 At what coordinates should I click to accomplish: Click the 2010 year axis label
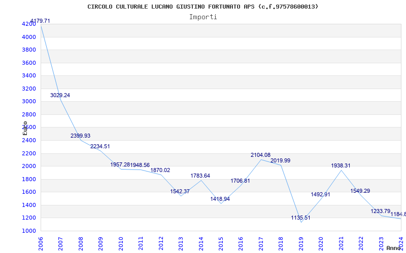click(121, 243)
